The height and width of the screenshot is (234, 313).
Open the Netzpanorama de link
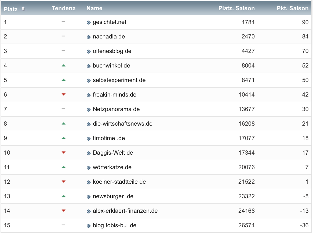[117, 109]
